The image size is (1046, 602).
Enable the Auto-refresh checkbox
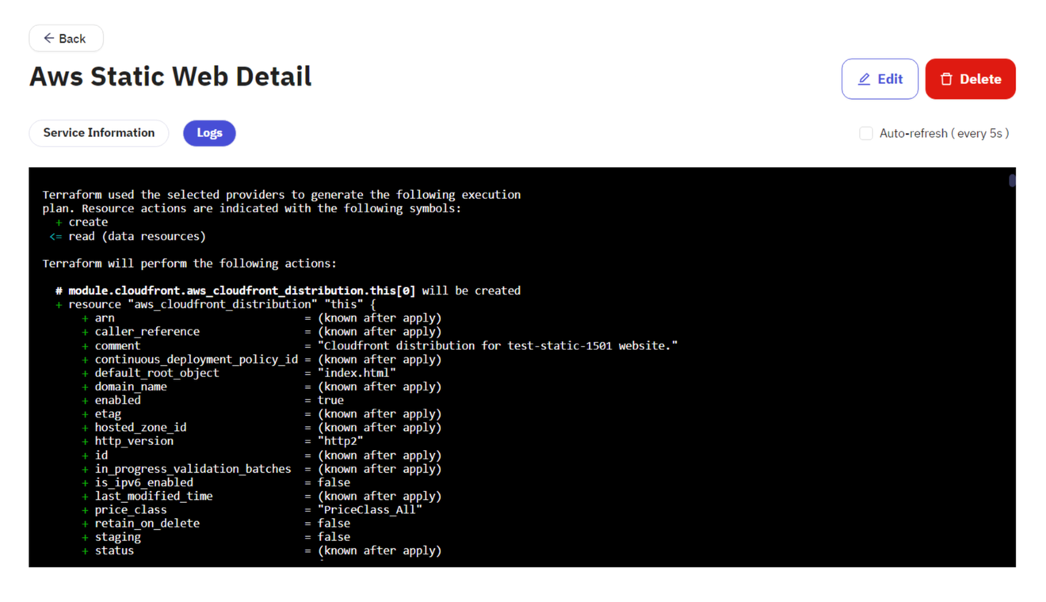pos(866,133)
